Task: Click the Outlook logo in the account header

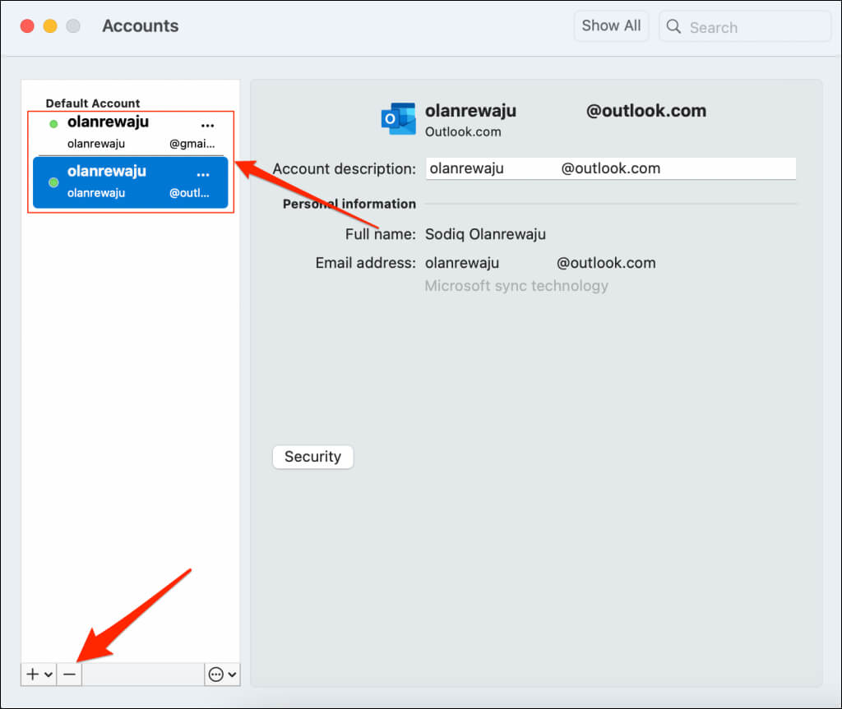Action: click(398, 119)
